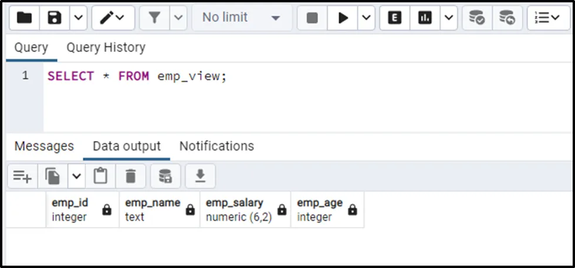Expand the Execute options dropdown arrow
Image resolution: width=575 pixels, height=268 pixels.
pos(366,18)
